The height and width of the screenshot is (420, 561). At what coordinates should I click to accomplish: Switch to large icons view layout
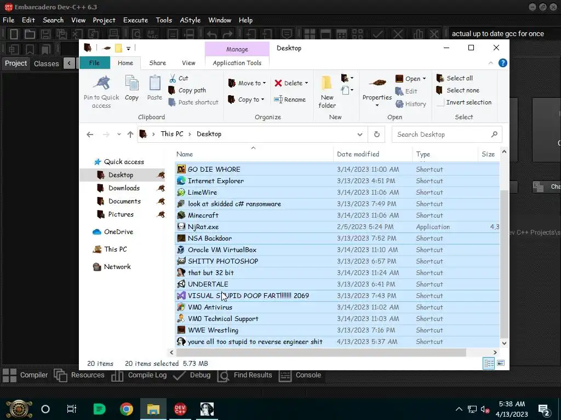(501, 363)
